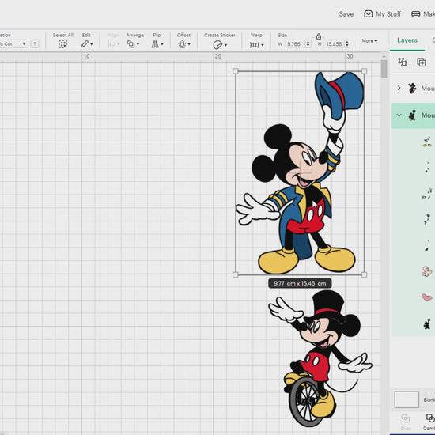
Task: Click the canvas scroll up arrow
Action: click(384, 57)
